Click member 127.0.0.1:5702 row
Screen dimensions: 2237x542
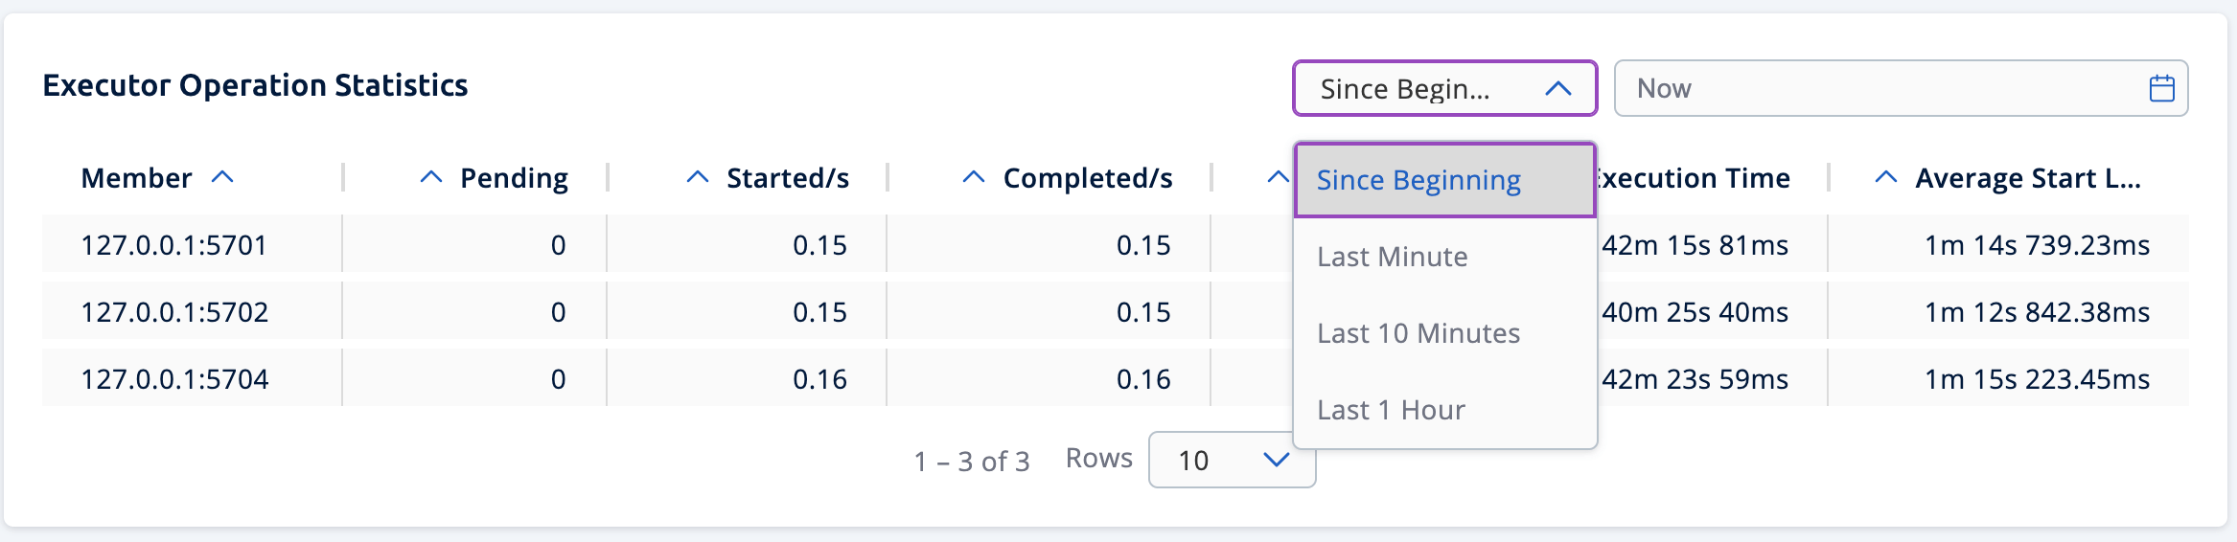click(174, 312)
